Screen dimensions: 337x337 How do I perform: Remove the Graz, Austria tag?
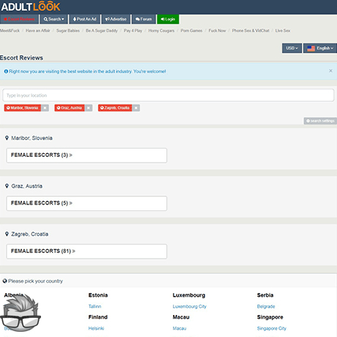(89, 108)
